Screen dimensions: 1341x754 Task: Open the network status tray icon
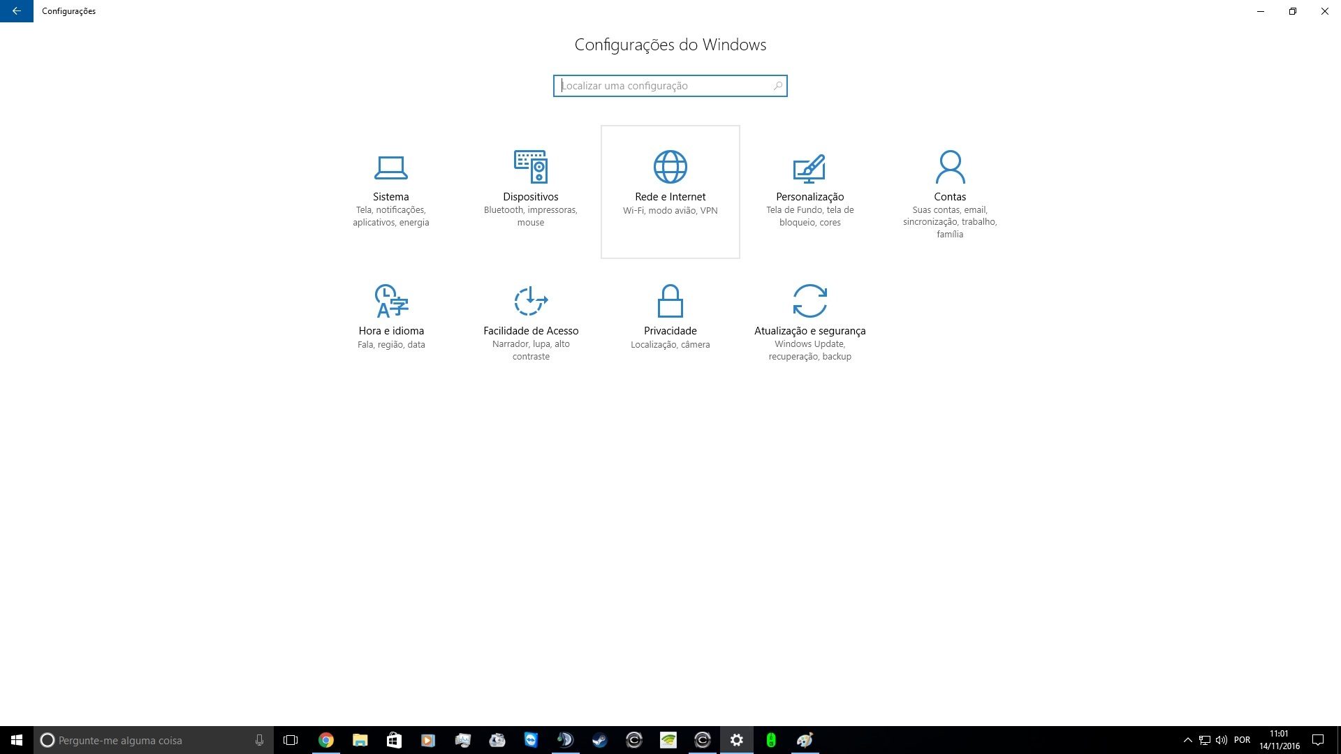tap(1205, 740)
